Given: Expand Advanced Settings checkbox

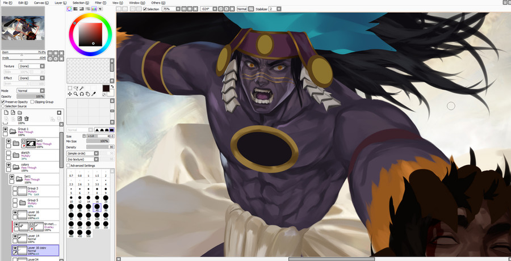Looking at the screenshot, I should click(68, 166).
